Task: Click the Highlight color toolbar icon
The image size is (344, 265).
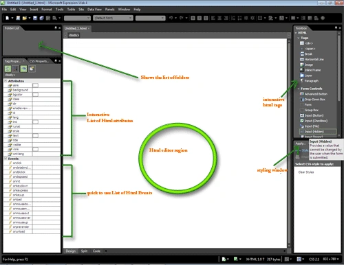Action: [270, 18]
